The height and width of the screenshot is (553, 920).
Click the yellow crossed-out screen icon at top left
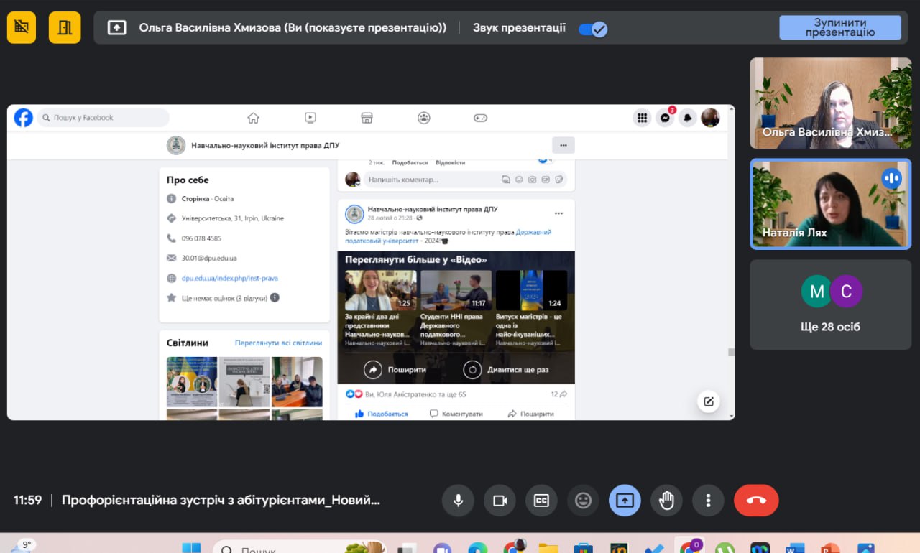pyautogui.click(x=22, y=27)
